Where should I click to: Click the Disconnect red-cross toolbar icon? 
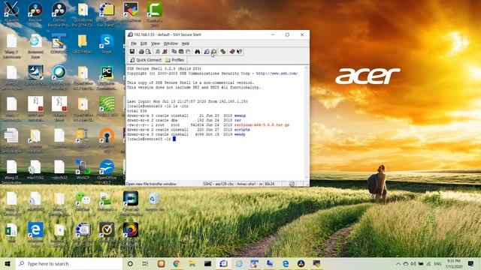(165, 52)
